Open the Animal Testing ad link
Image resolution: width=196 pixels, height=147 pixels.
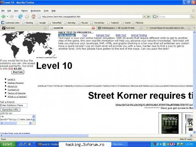coord(139,35)
